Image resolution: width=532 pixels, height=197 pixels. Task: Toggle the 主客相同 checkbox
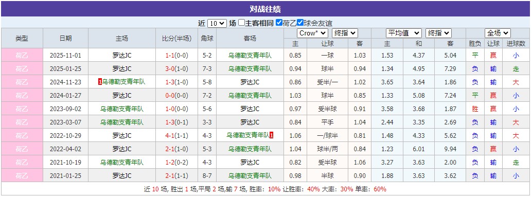click(x=241, y=23)
